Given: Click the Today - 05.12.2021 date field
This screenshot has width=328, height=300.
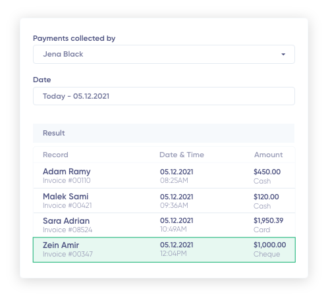Looking at the screenshot, I should coord(164,96).
